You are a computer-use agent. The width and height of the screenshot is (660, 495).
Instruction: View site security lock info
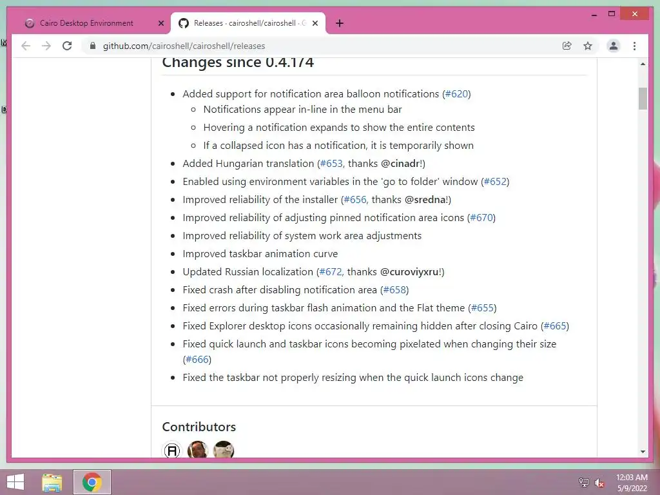coord(93,46)
